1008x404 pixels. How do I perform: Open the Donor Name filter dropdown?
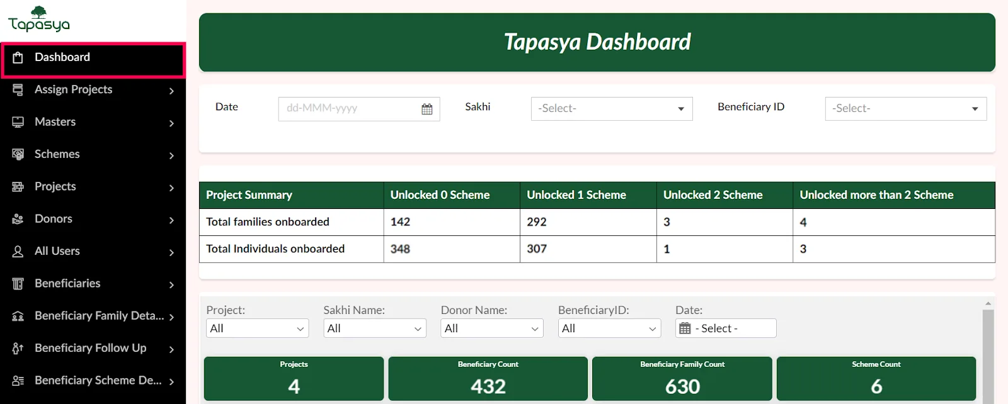[492, 328]
